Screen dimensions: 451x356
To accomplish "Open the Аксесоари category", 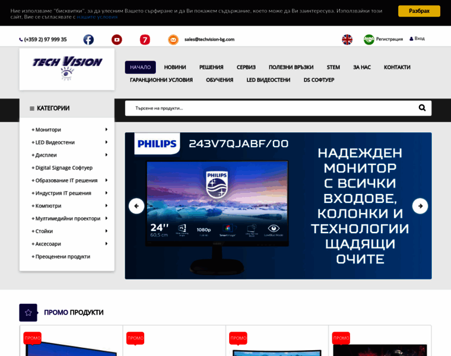I will [48, 244].
